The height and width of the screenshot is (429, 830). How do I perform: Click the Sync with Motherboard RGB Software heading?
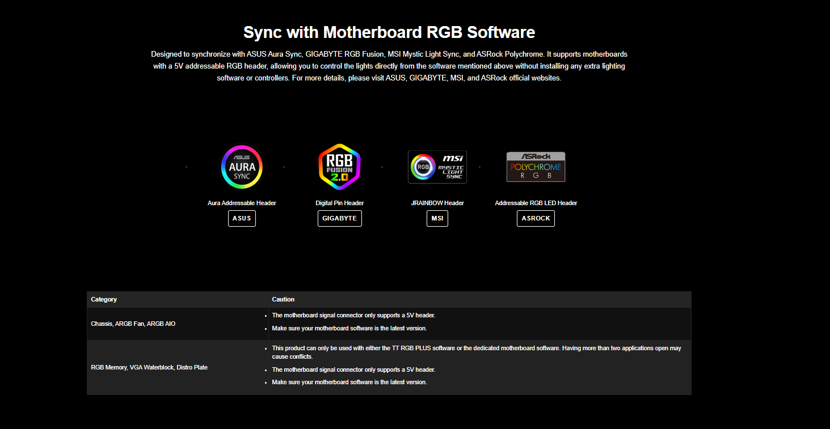click(389, 32)
